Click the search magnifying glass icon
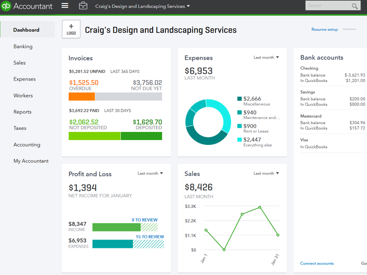The height and width of the screenshot is (275, 367). (x=354, y=6)
